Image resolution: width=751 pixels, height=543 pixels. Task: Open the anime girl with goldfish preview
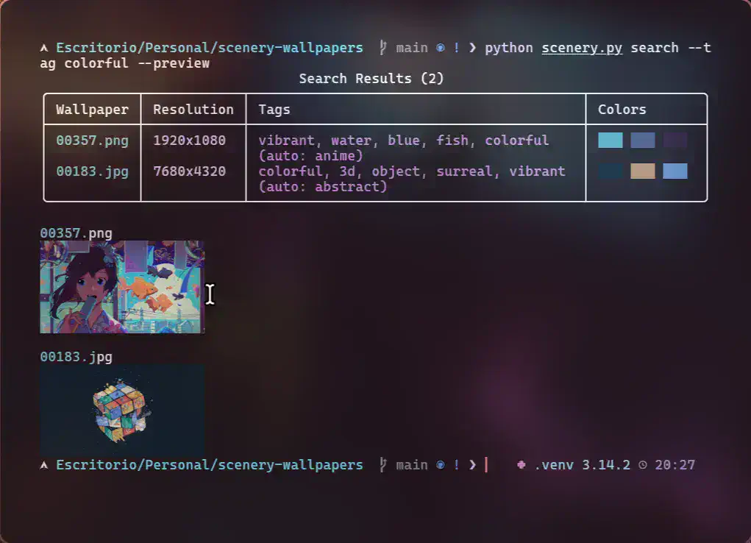click(122, 287)
